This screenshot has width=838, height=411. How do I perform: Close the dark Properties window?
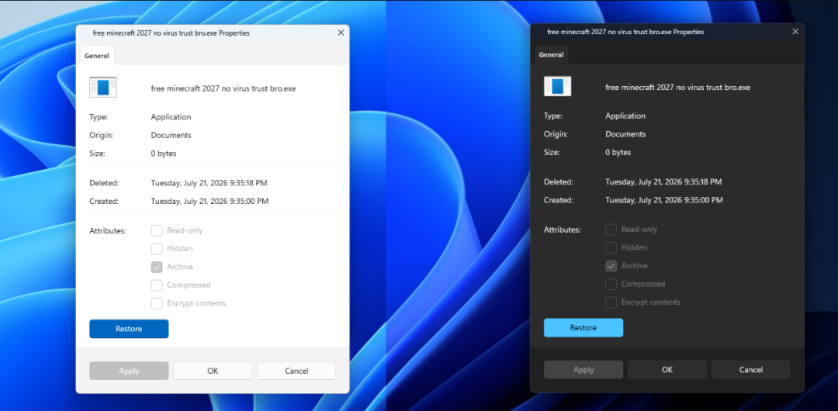[795, 32]
